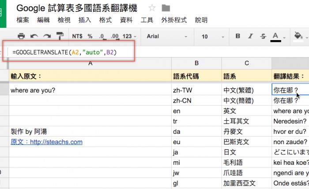Toggle strikethrough formatting

click(x=263, y=37)
